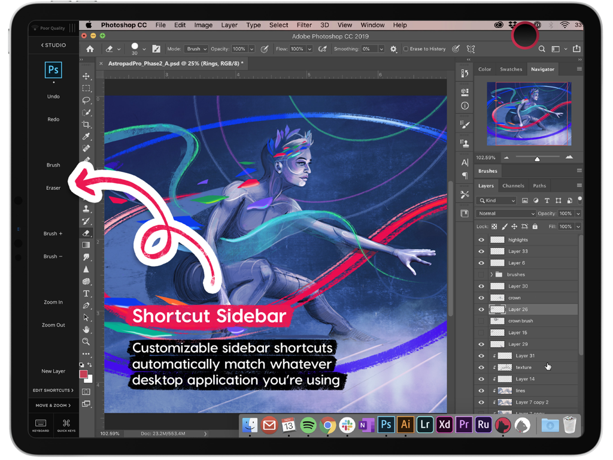Image resolution: width=613 pixels, height=460 pixels.
Task: Open EDIT SHORTCUTS in the left sidebar
Action: point(53,390)
